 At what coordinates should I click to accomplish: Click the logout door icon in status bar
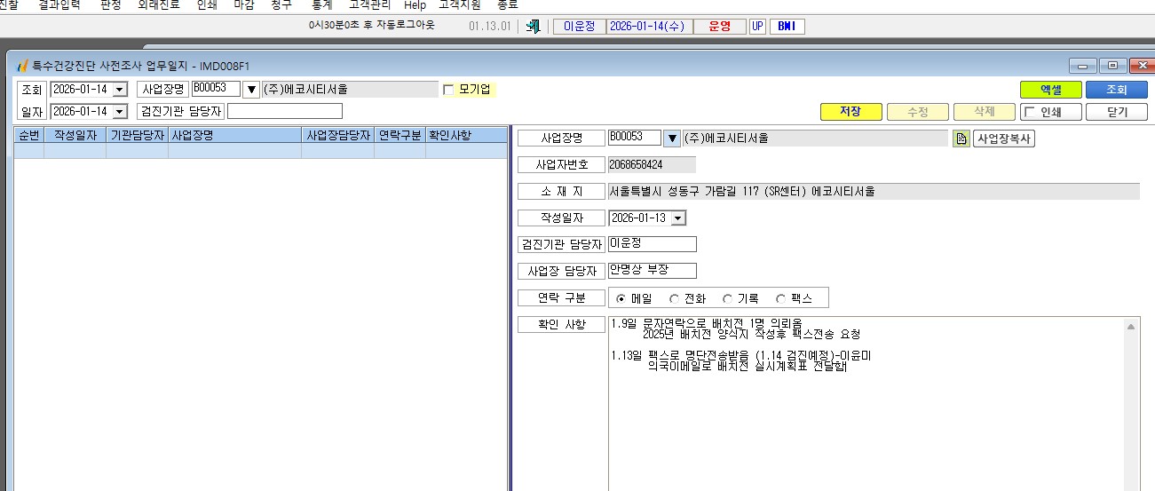click(x=533, y=27)
